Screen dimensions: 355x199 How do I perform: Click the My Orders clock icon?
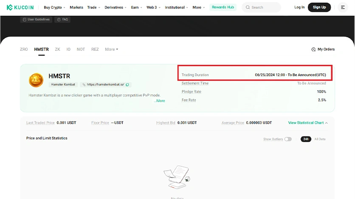click(x=313, y=50)
